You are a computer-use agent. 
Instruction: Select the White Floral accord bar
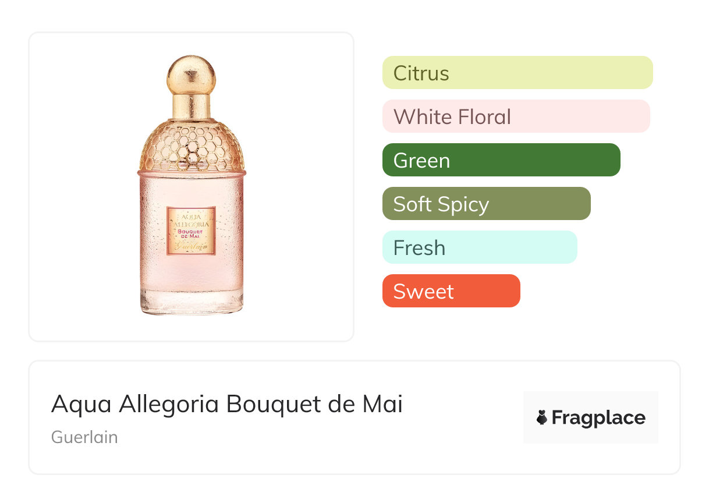click(x=516, y=116)
